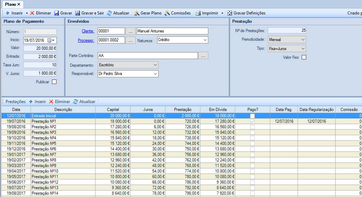Toggle Pago checkbox for Prestação Nº6
362x197 pixels.
252,149
